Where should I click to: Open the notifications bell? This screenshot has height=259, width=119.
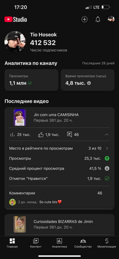pyautogui.click(x=98, y=19)
